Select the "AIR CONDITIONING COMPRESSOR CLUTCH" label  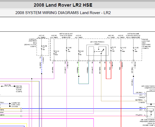pos(148,88)
